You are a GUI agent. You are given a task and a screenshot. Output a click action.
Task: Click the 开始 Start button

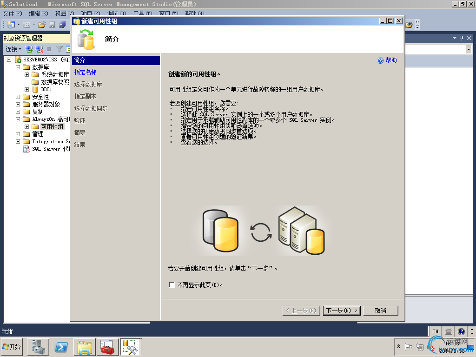[12, 347]
